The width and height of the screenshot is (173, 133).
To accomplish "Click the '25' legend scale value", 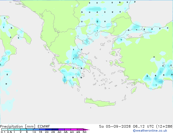I will click(x=53, y=132).
